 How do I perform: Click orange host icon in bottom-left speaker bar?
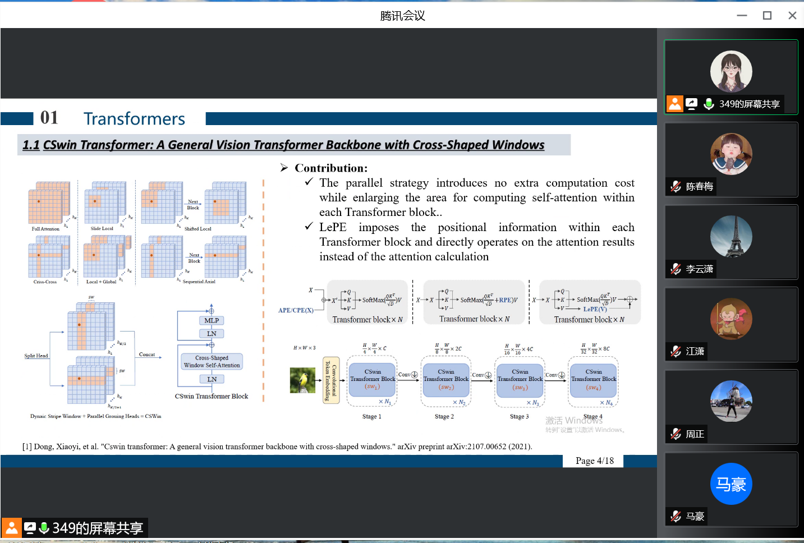click(x=11, y=527)
